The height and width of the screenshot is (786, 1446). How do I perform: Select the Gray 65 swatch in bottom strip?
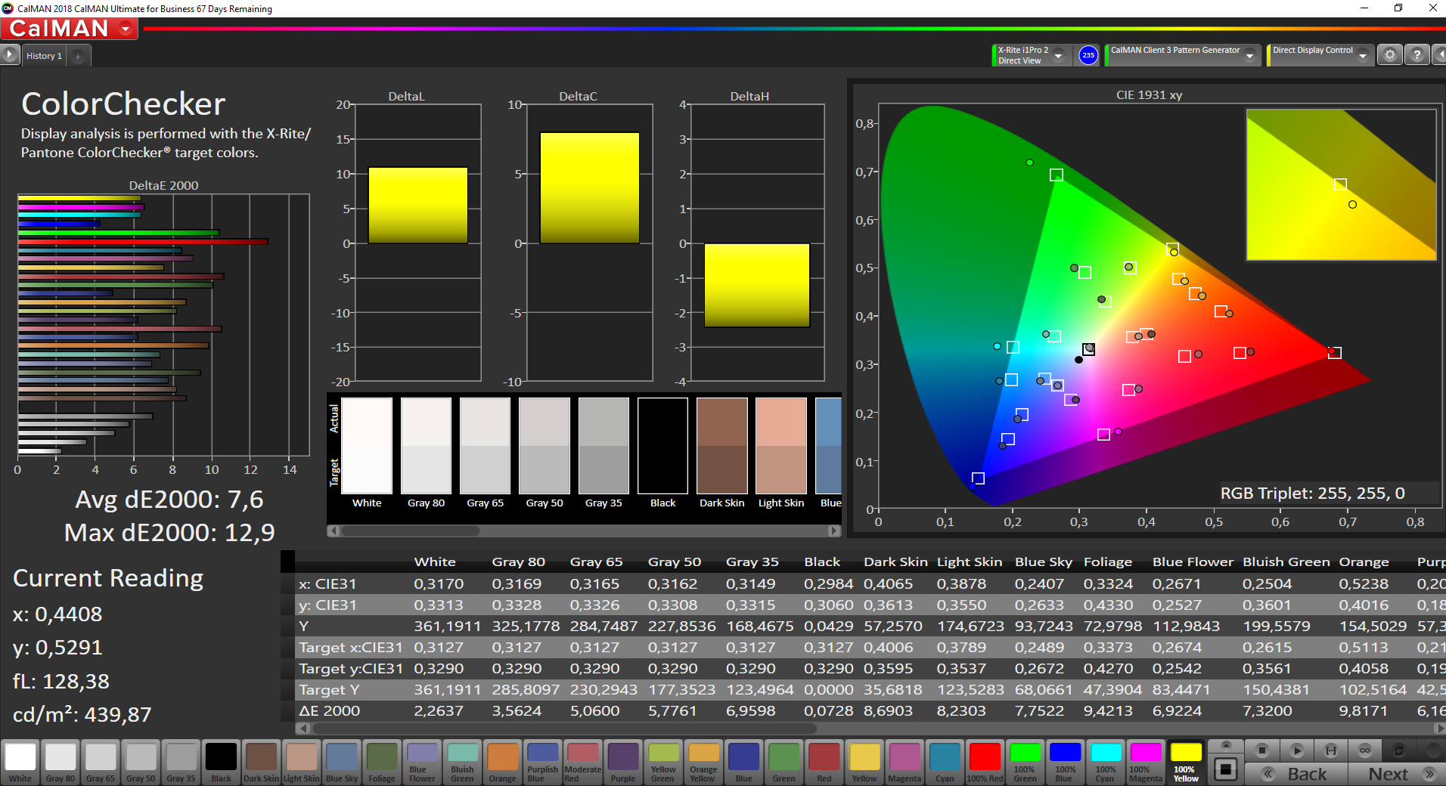point(101,762)
